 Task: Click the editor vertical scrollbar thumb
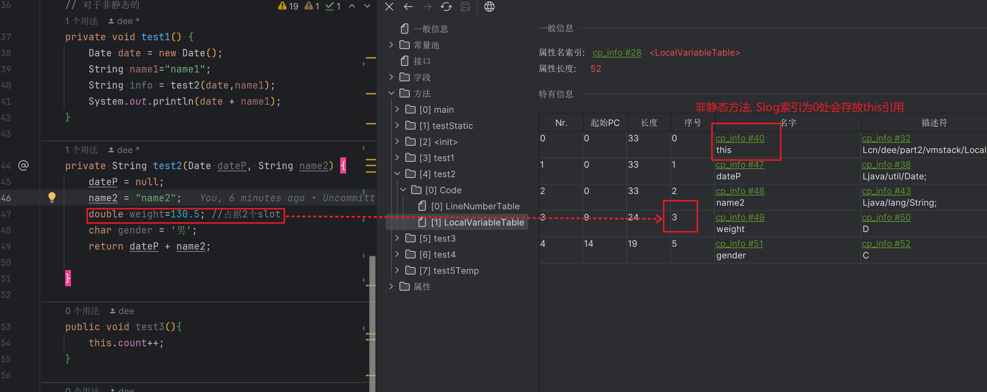[x=372, y=322]
